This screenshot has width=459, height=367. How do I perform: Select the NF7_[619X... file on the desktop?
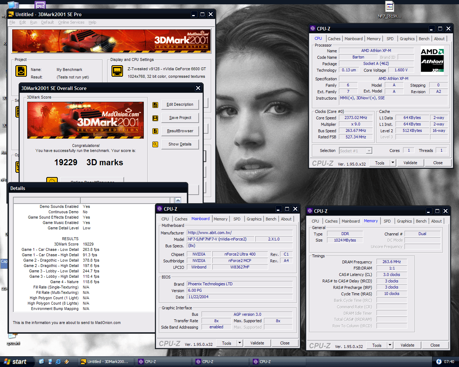[390, 10]
